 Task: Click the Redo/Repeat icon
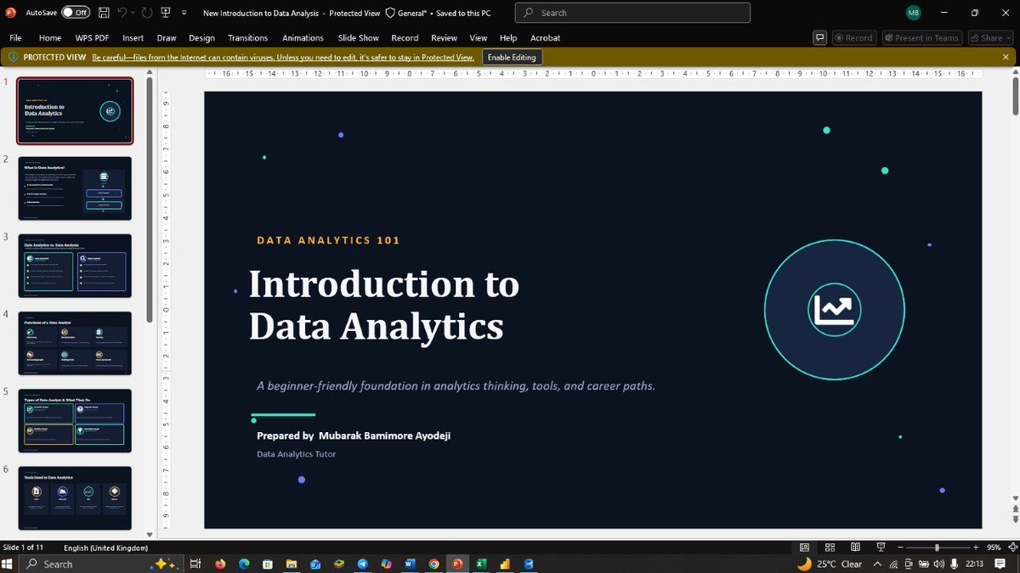click(x=145, y=13)
